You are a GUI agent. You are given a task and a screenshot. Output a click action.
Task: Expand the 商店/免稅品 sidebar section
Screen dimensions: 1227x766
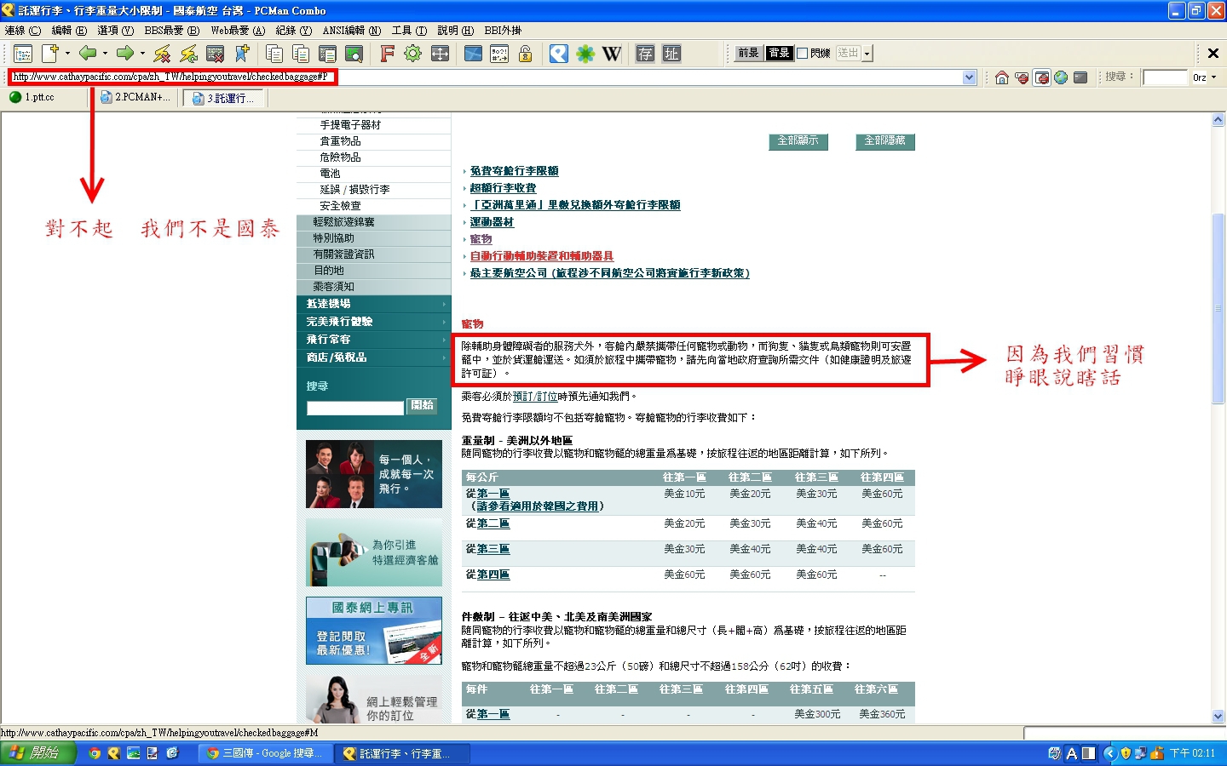tap(374, 357)
